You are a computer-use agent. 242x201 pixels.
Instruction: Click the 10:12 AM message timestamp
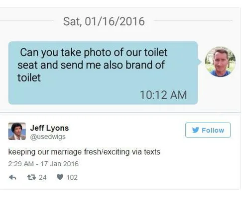163,95
